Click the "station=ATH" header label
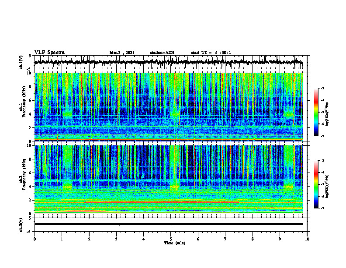The height and width of the screenshot is (268, 346). coord(162,53)
